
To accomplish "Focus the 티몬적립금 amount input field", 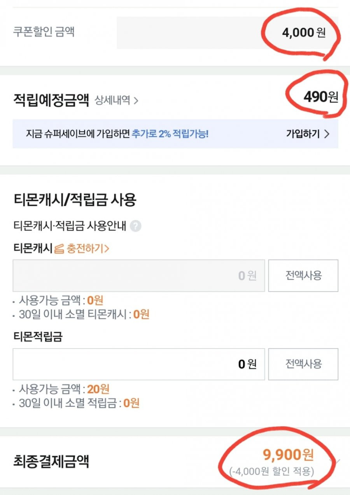I will click(x=139, y=364).
